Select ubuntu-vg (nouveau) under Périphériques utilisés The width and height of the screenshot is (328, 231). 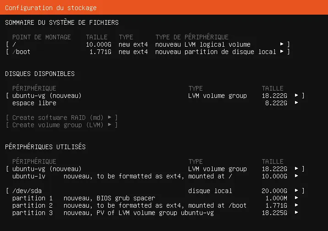tap(155, 169)
